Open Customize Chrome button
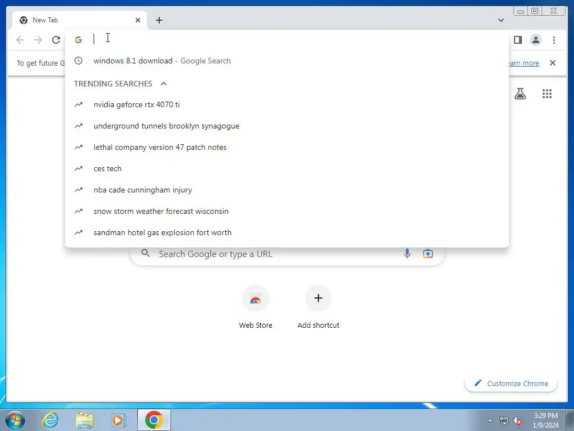This screenshot has width=574, height=431. (x=511, y=383)
